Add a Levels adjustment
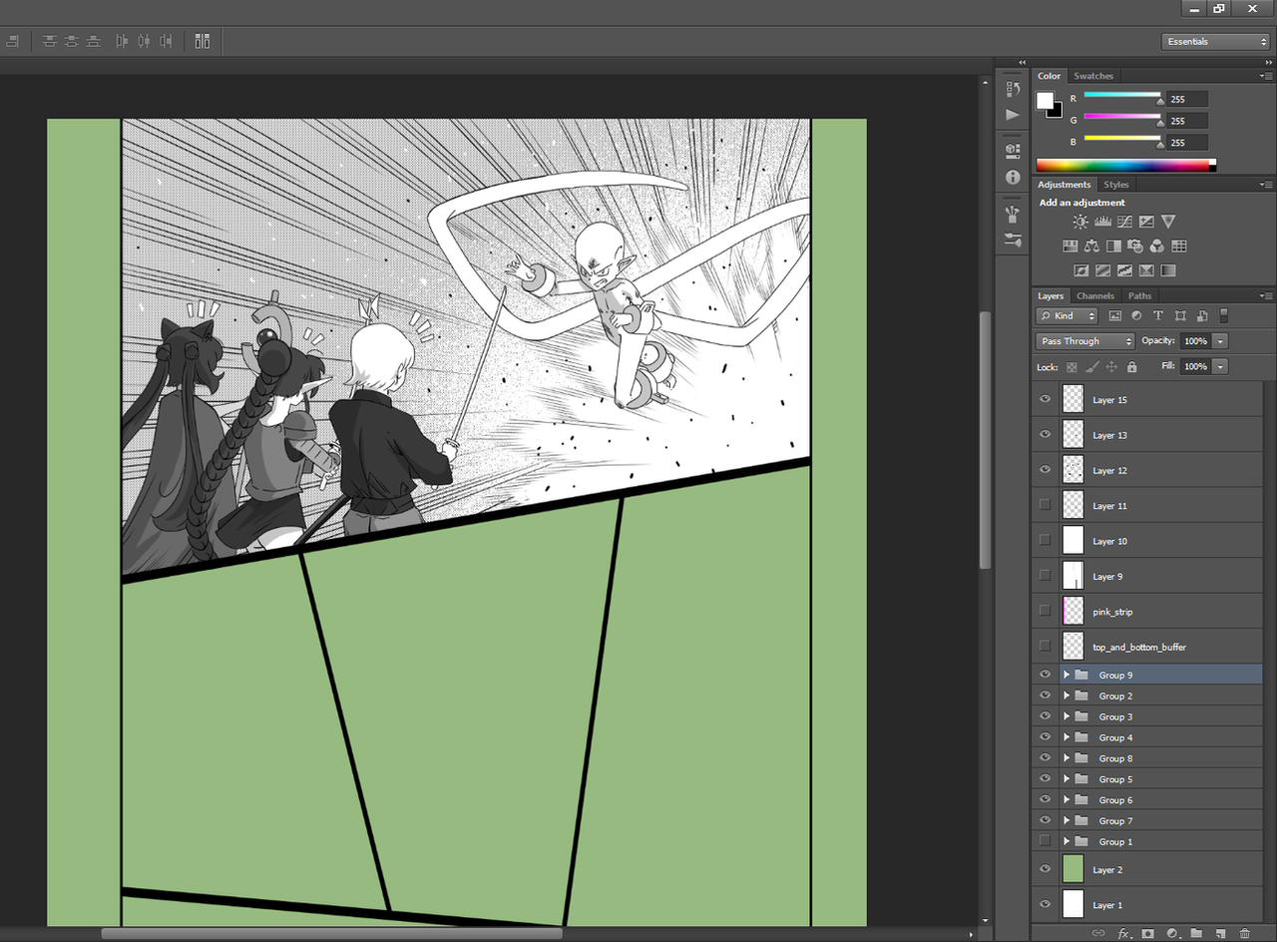This screenshot has width=1277, height=942. (x=1102, y=222)
